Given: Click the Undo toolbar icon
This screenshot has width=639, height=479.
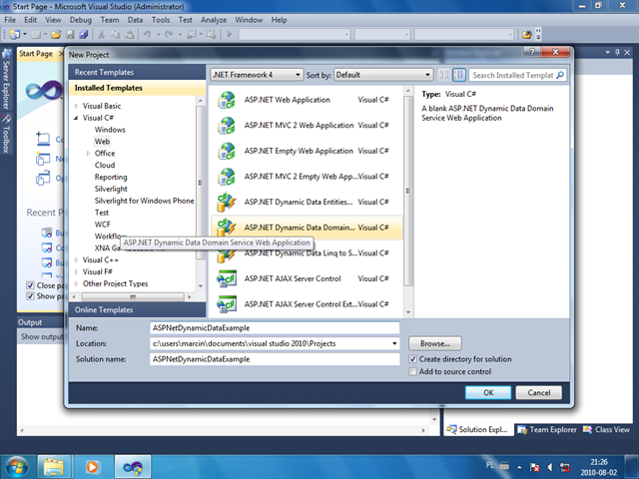Looking at the screenshot, I should click(147, 35).
